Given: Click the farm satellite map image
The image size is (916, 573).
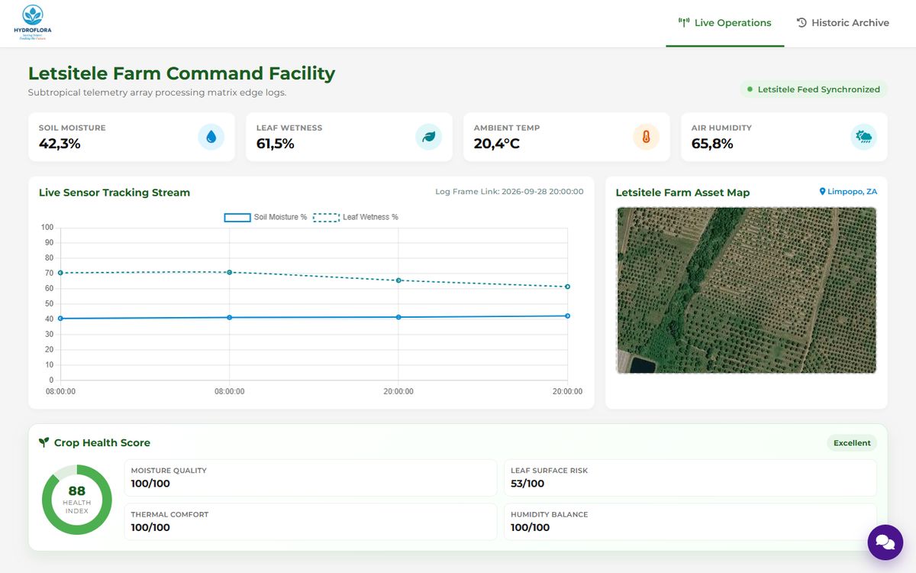Looking at the screenshot, I should 747,290.
